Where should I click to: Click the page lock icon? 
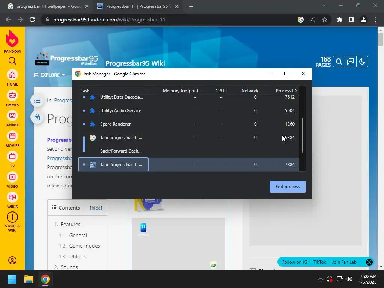click(x=37, y=117)
